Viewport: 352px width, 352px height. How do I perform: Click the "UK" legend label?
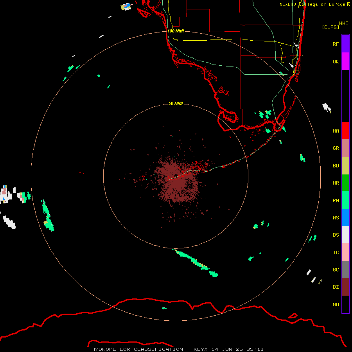[x=336, y=61]
